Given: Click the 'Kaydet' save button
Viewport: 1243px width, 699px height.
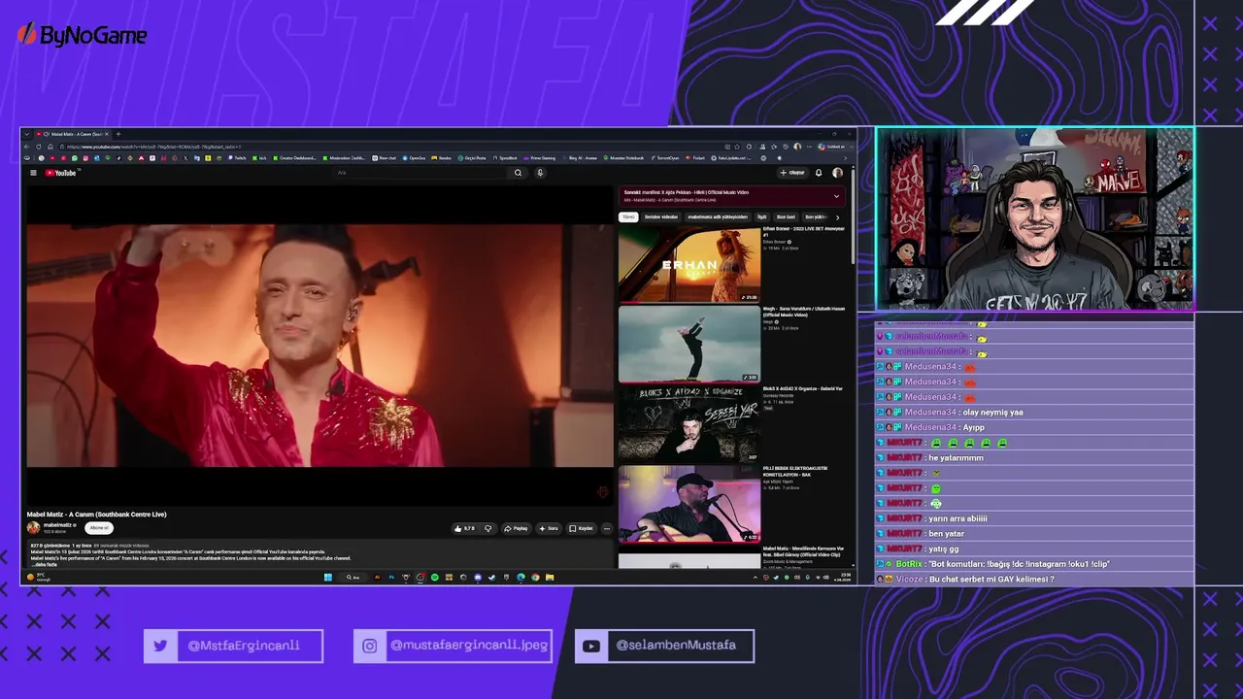Looking at the screenshot, I should [581, 528].
